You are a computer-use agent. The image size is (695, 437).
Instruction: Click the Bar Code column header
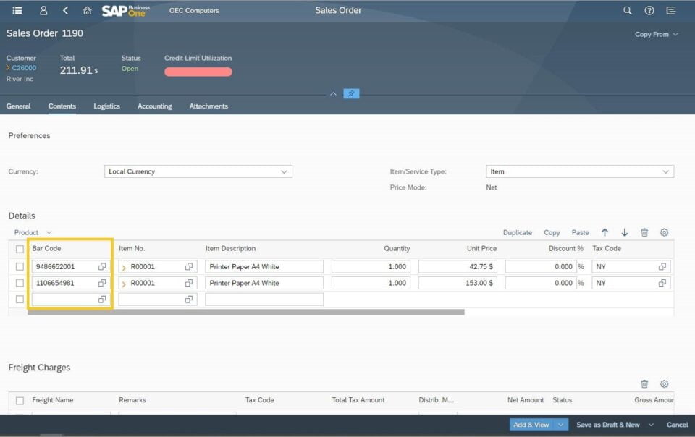point(46,248)
